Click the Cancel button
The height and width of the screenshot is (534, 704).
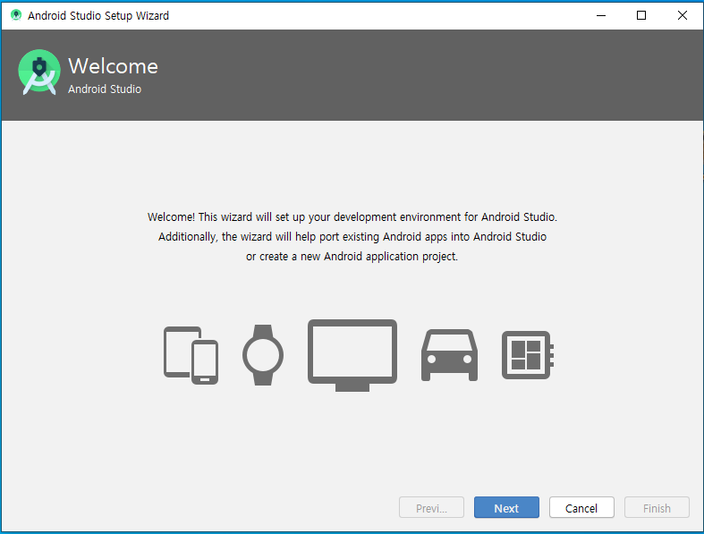pyautogui.click(x=581, y=507)
